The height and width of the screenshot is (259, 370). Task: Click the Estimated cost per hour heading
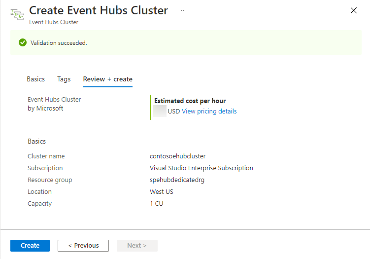tap(190, 101)
